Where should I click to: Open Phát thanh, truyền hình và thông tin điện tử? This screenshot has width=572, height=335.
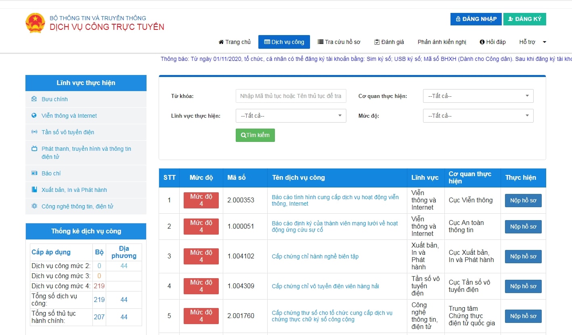coord(86,153)
